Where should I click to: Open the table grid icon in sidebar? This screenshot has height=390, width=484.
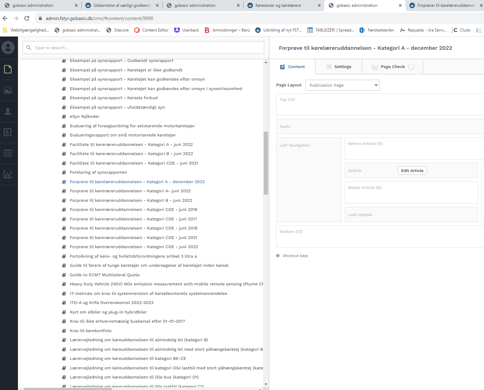point(8,153)
